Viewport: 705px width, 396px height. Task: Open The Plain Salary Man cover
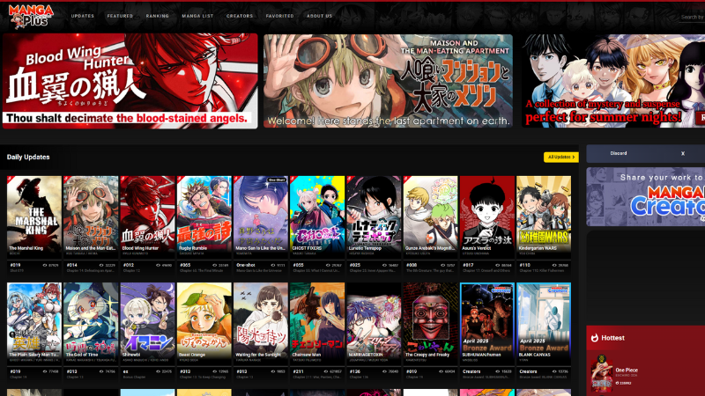(x=34, y=323)
